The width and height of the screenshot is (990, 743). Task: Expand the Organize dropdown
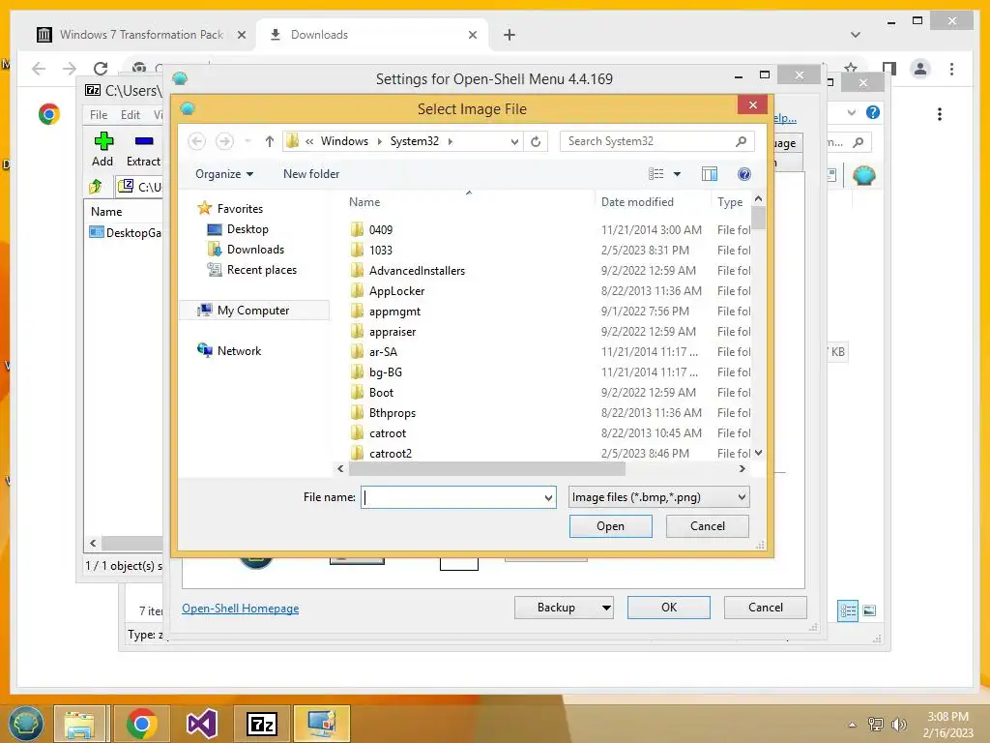pyautogui.click(x=224, y=174)
